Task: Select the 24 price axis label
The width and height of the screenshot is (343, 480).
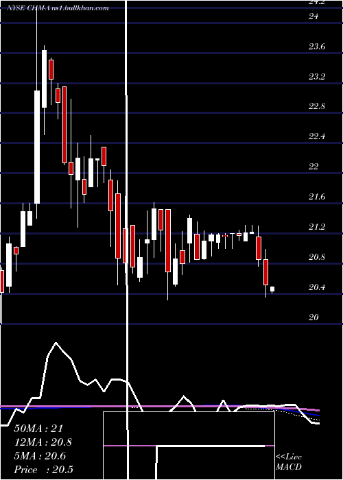Action: [x=314, y=16]
